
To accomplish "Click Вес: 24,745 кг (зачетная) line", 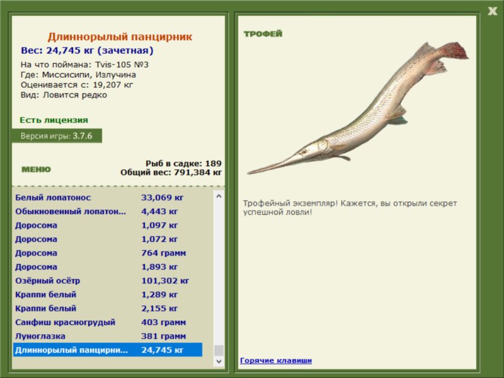I will (87, 50).
